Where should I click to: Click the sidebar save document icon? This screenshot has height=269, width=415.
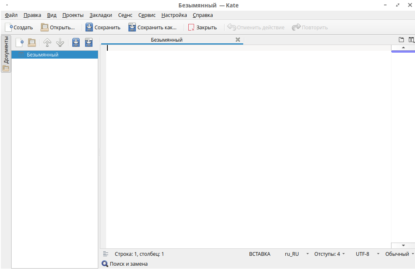(x=76, y=42)
